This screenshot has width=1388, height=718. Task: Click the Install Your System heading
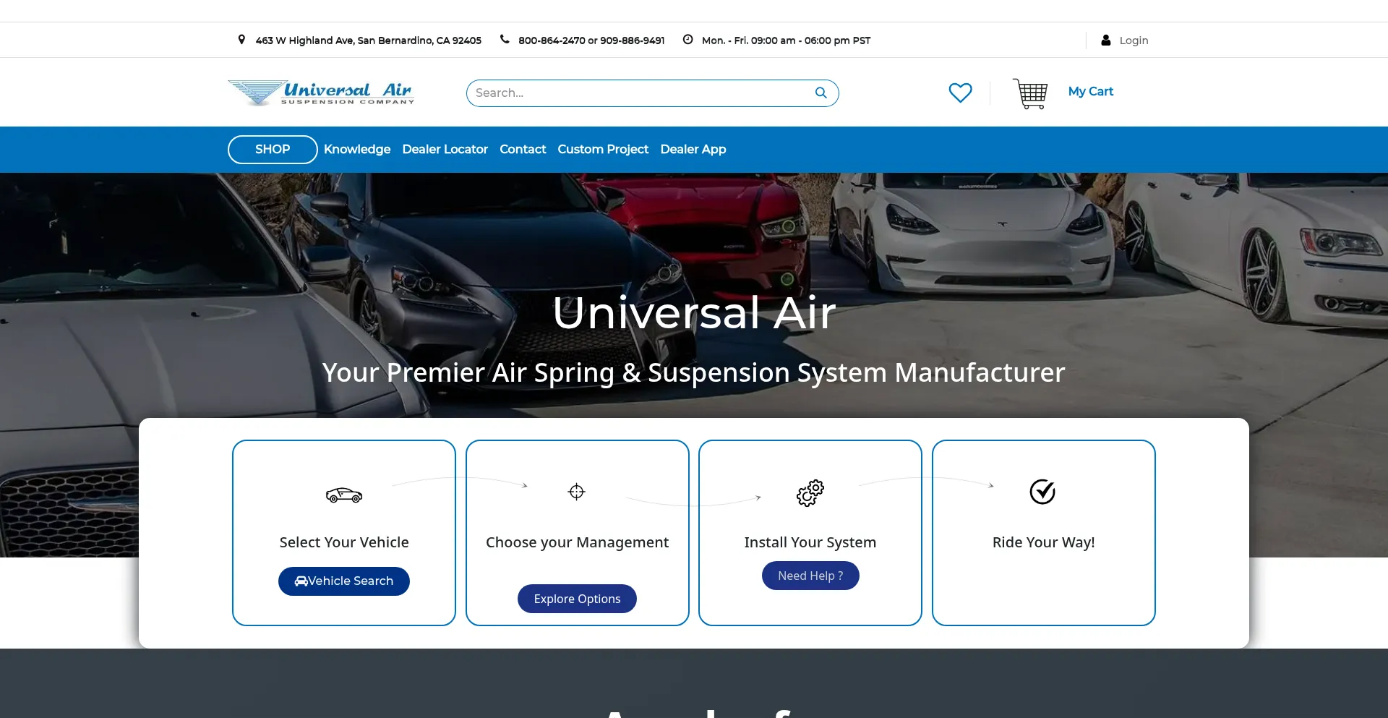[x=810, y=542]
